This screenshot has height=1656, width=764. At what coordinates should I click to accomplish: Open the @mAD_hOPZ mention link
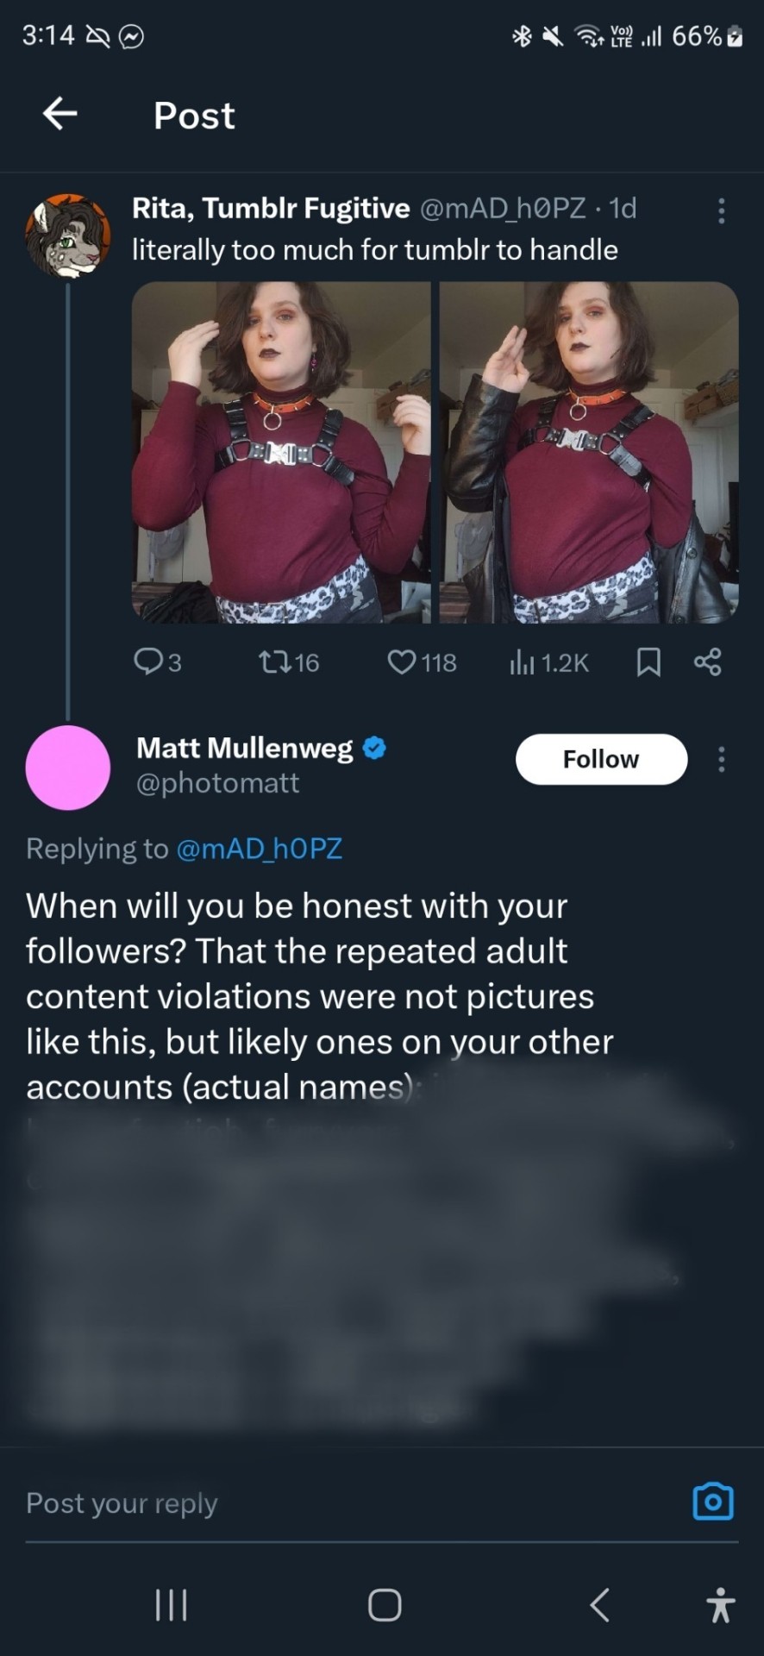click(259, 849)
